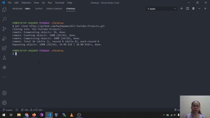The height and width of the screenshot is (118, 210).
Task: Open the Source Control view
Action: pyautogui.click(x=4, y=29)
